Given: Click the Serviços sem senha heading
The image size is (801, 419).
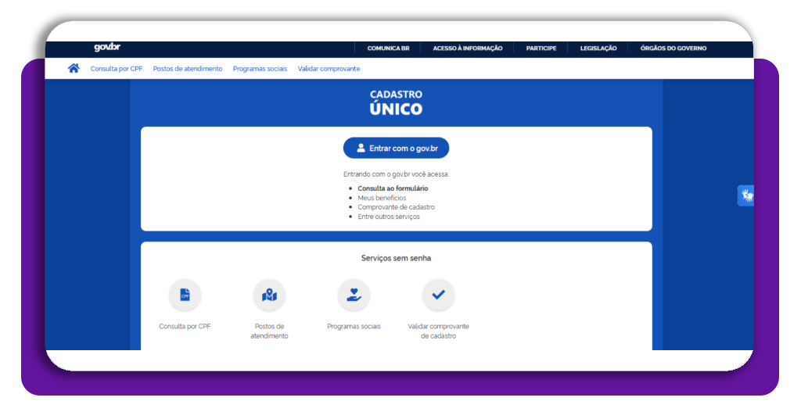Looking at the screenshot, I should 396,258.
